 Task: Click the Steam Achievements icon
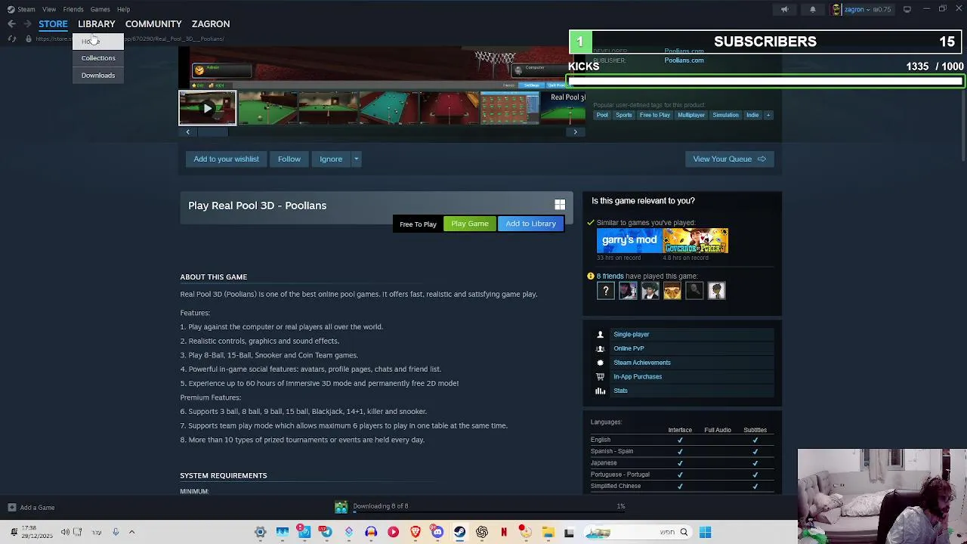pyautogui.click(x=601, y=363)
